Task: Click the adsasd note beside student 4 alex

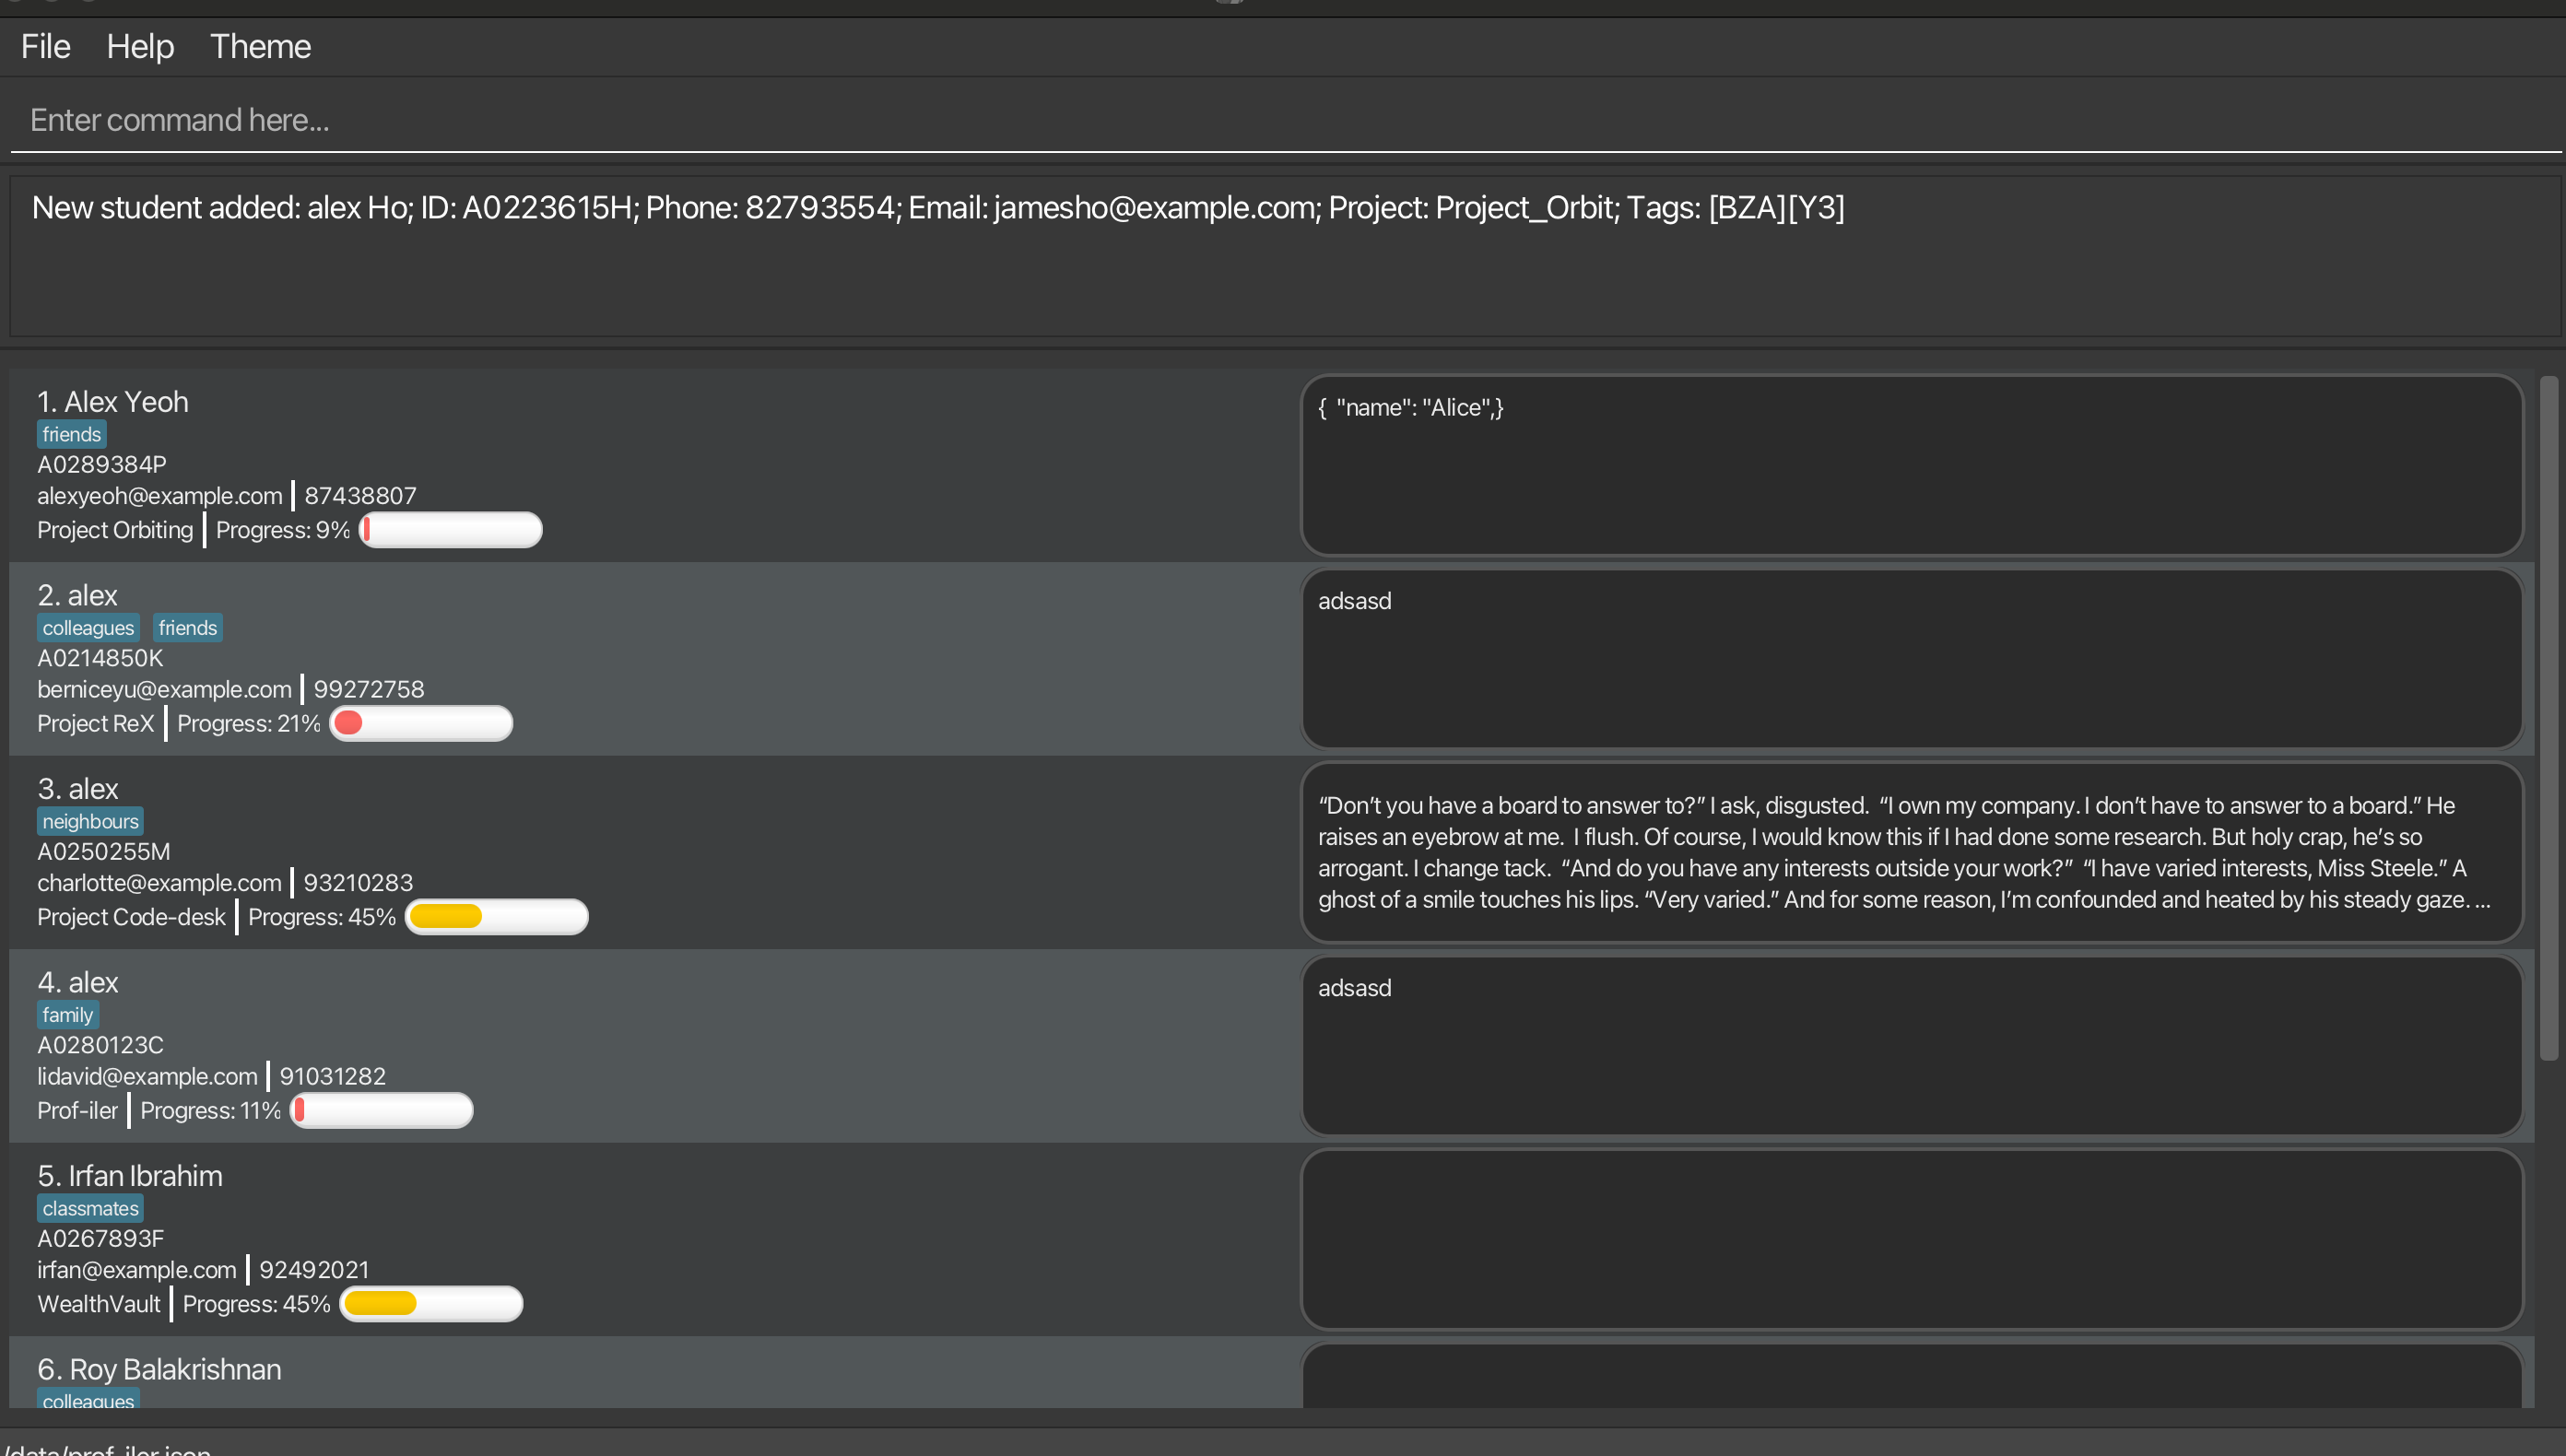Action: (x=1912, y=1046)
